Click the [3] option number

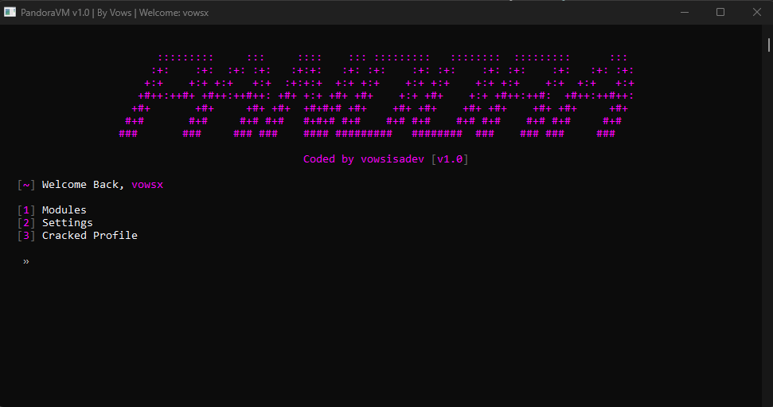[x=26, y=236]
